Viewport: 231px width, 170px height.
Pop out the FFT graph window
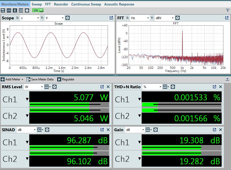click(227, 18)
